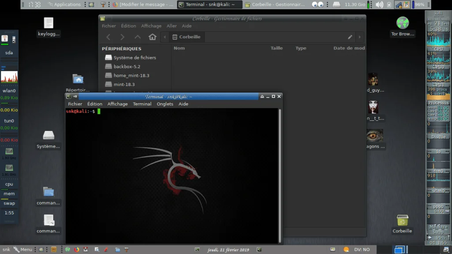
Task: Click the pencil edit-path icon in file manager
Action: click(x=350, y=37)
